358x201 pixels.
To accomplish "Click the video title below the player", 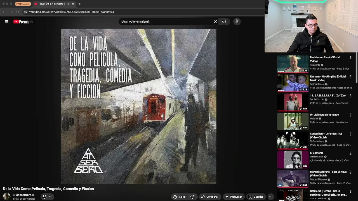I will coord(48,189).
